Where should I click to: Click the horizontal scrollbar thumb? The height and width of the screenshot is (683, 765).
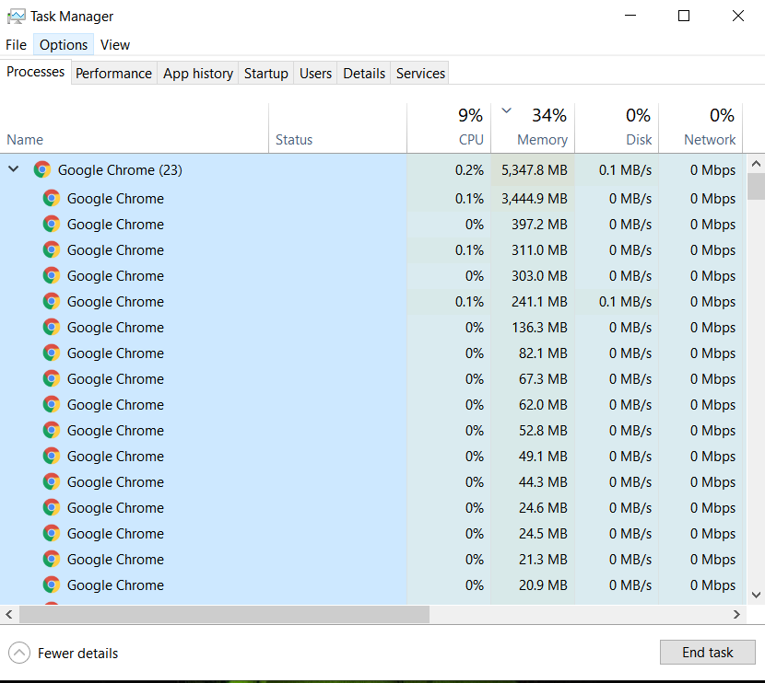point(224,614)
